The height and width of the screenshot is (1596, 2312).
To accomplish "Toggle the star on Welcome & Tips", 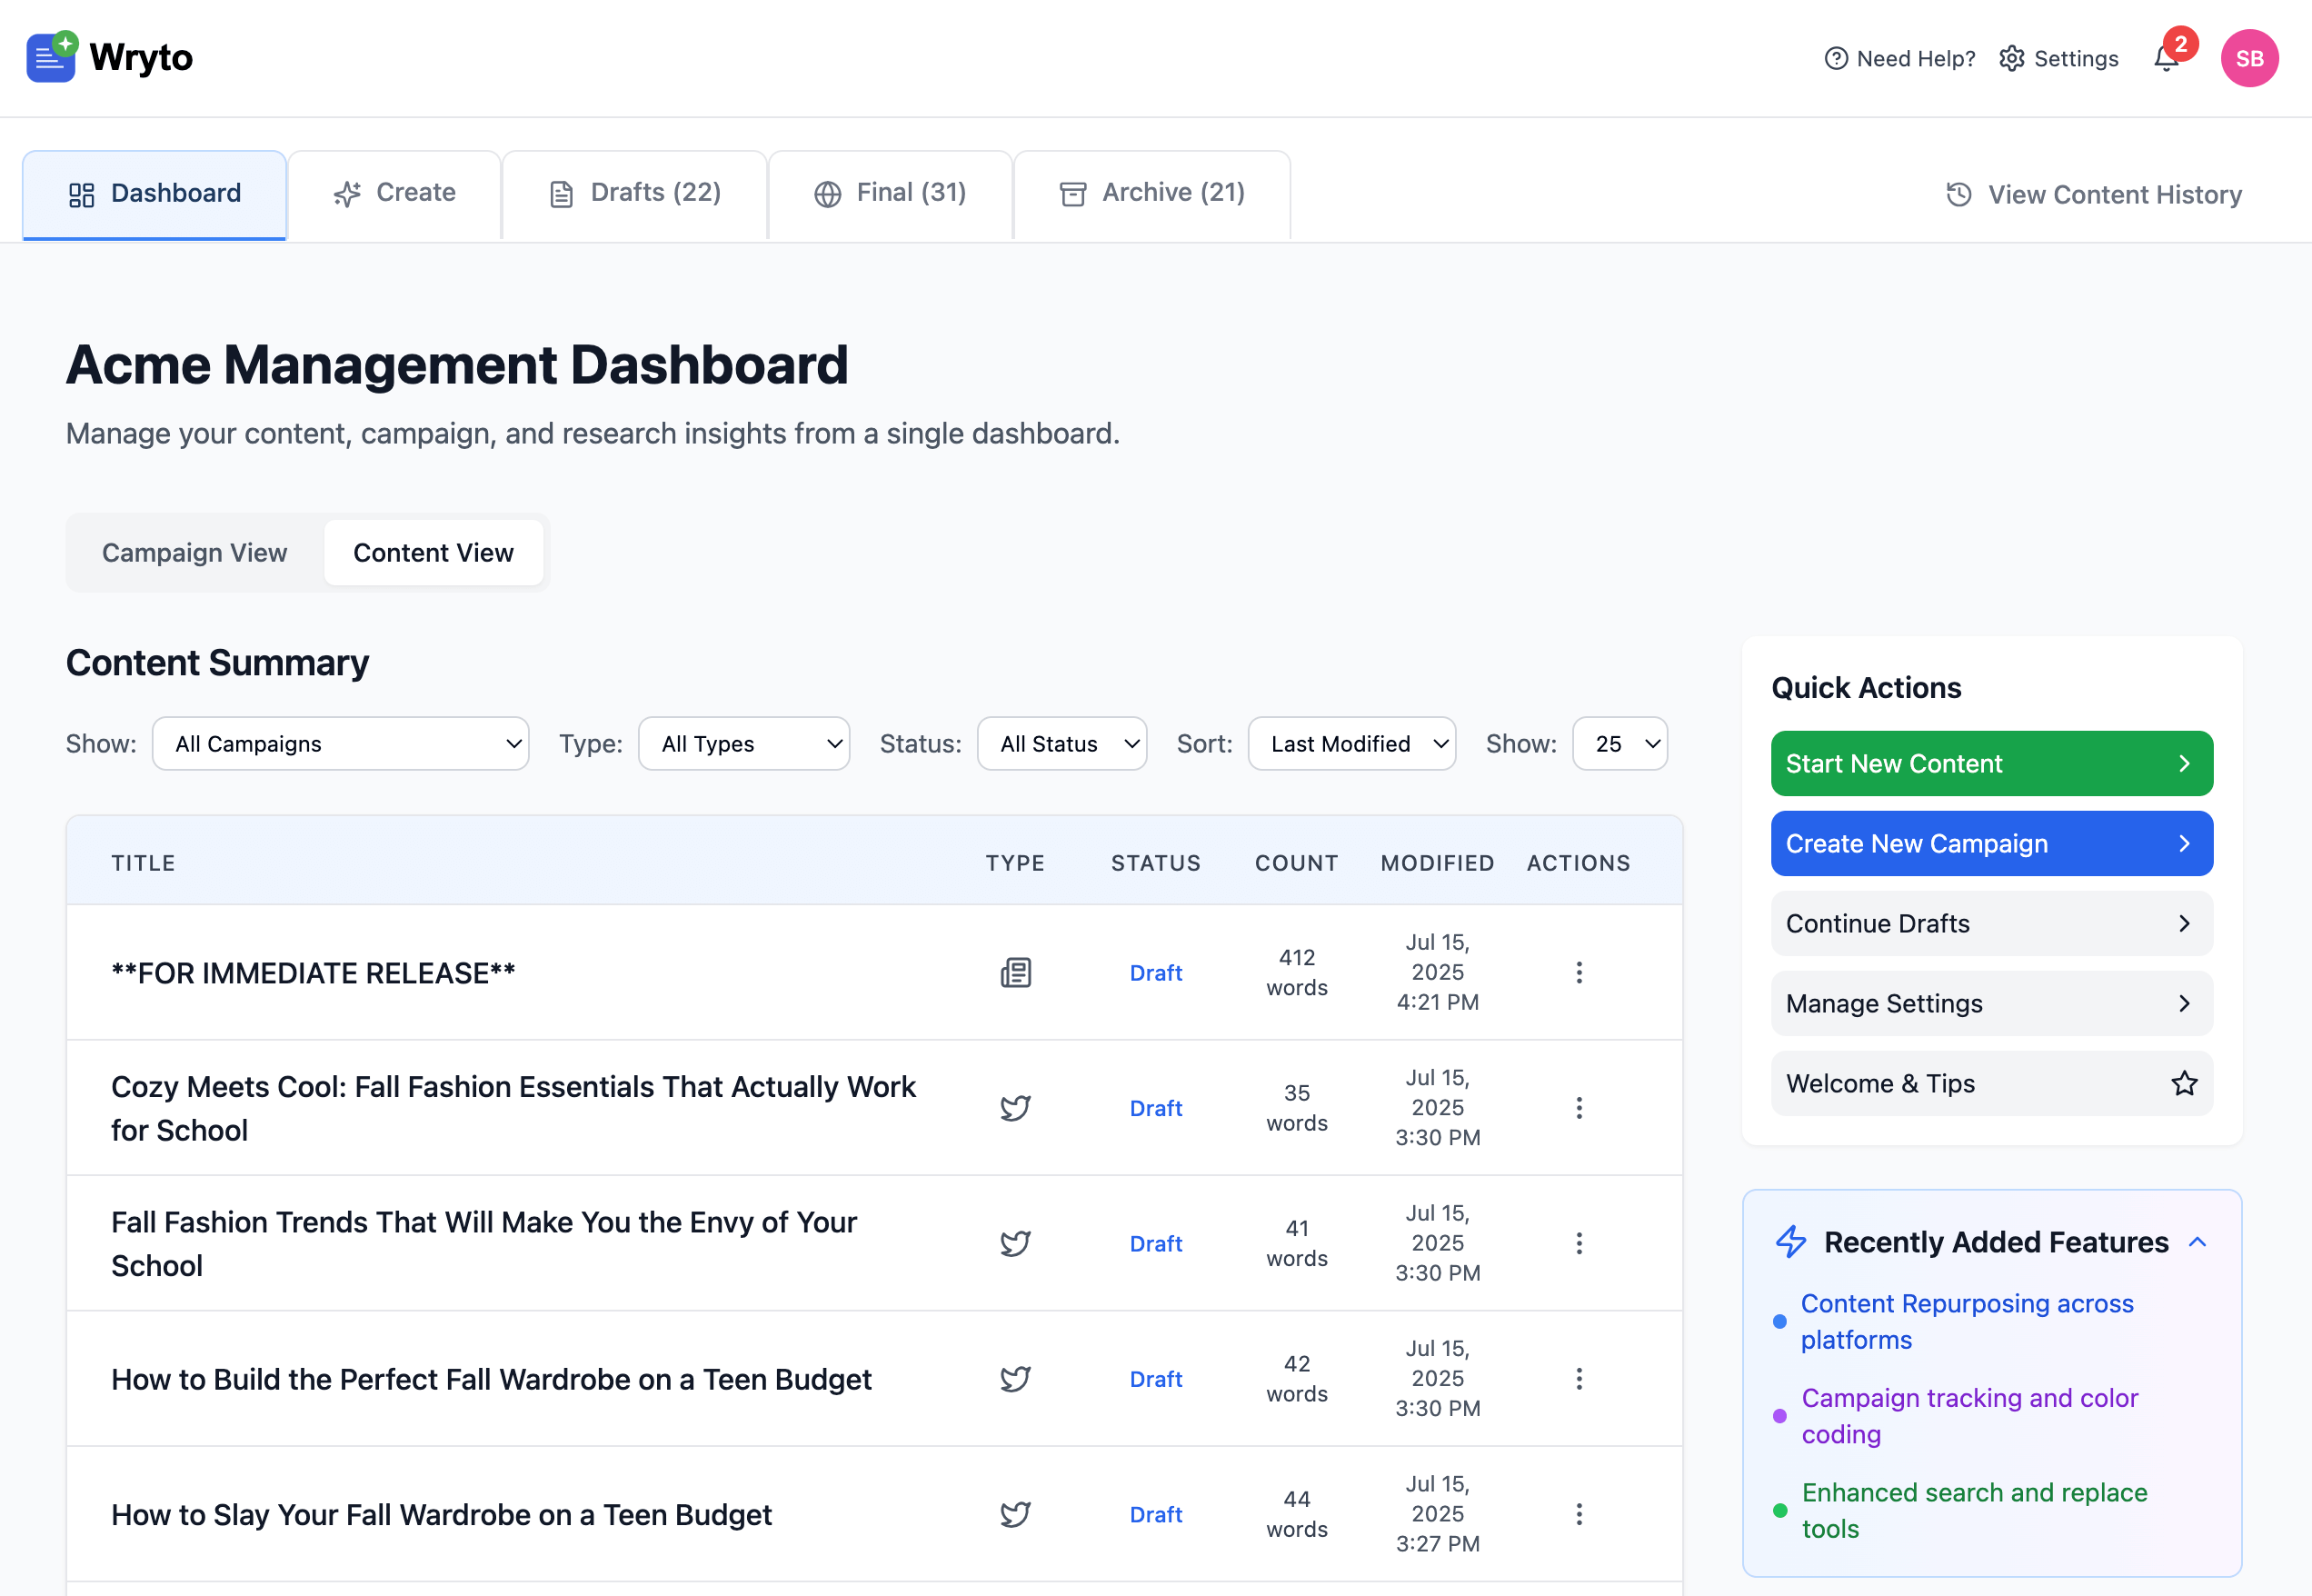I will (x=2184, y=1083).
